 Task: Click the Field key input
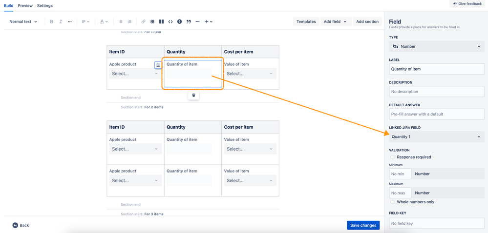click(x=437, y=223)
